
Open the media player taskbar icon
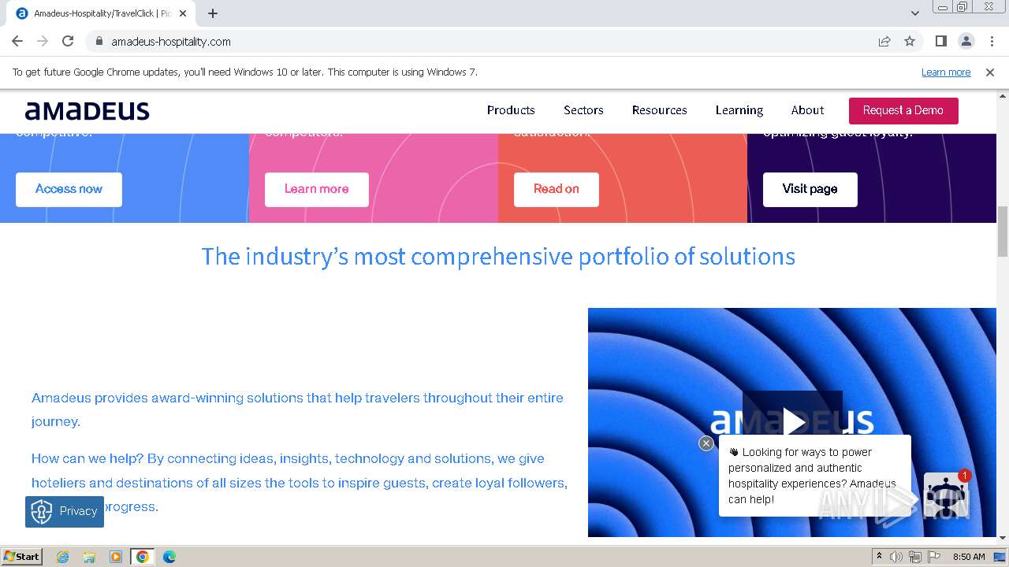(x=116, y=557)
